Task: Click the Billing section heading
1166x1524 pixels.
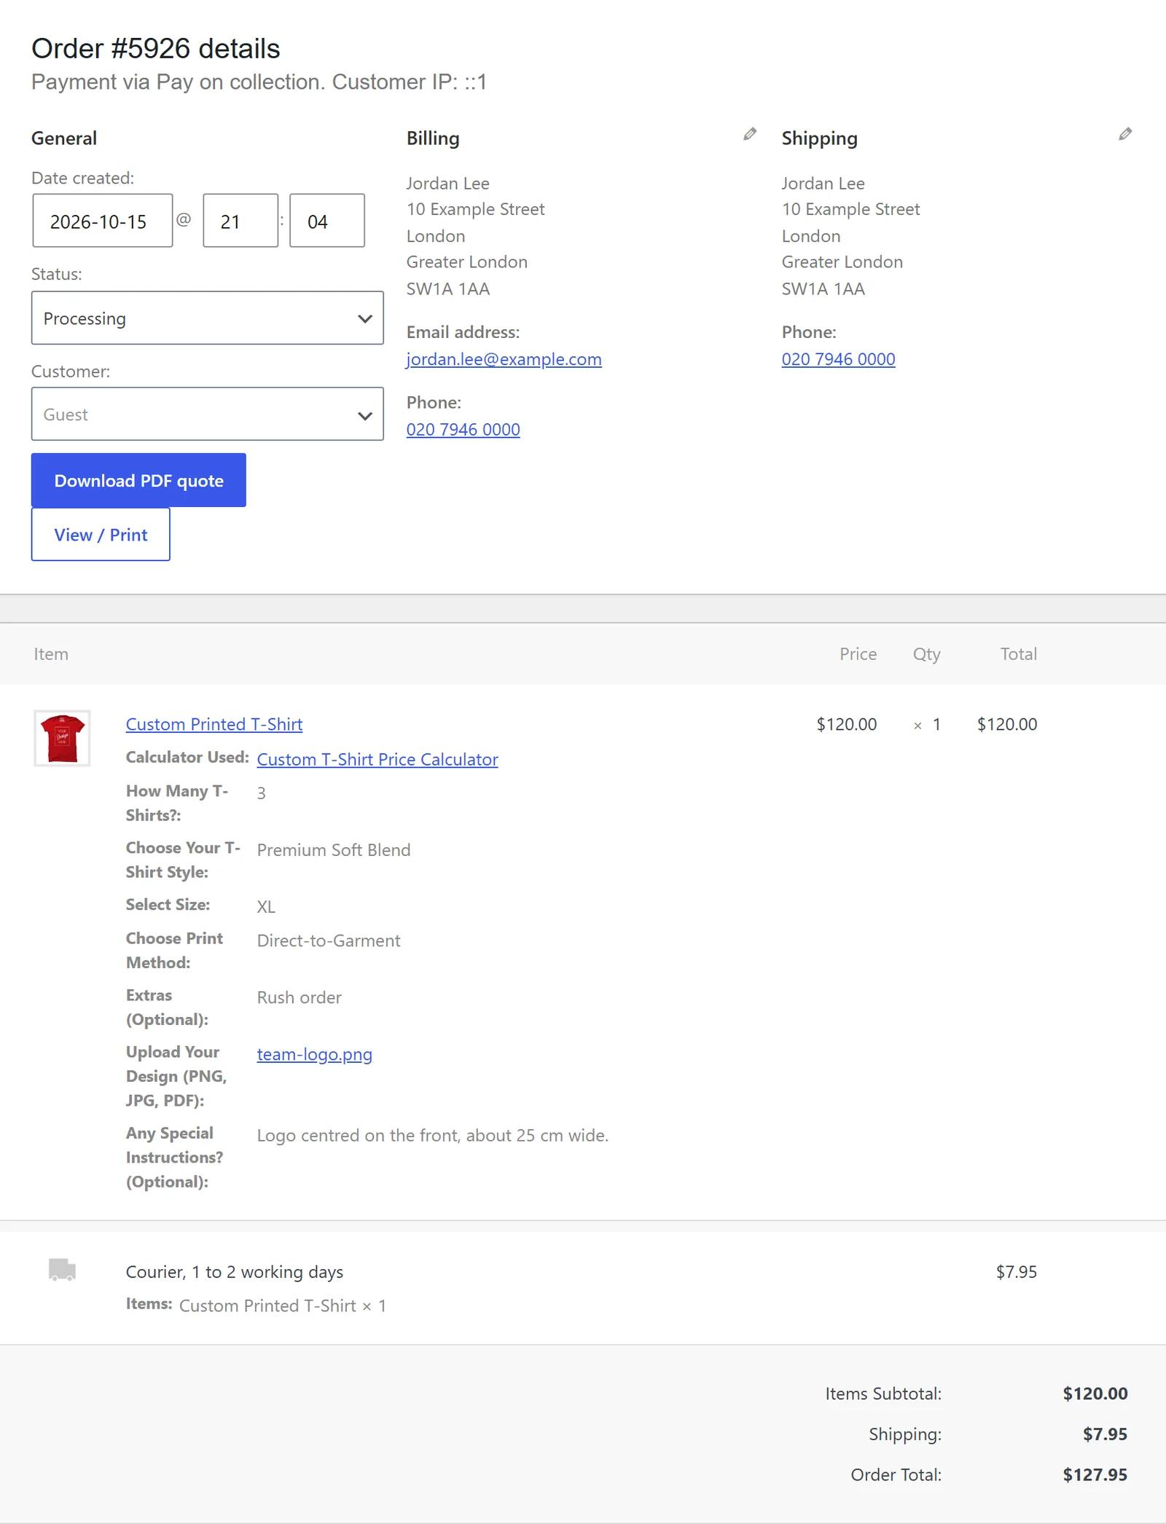Action: point(433,138)
